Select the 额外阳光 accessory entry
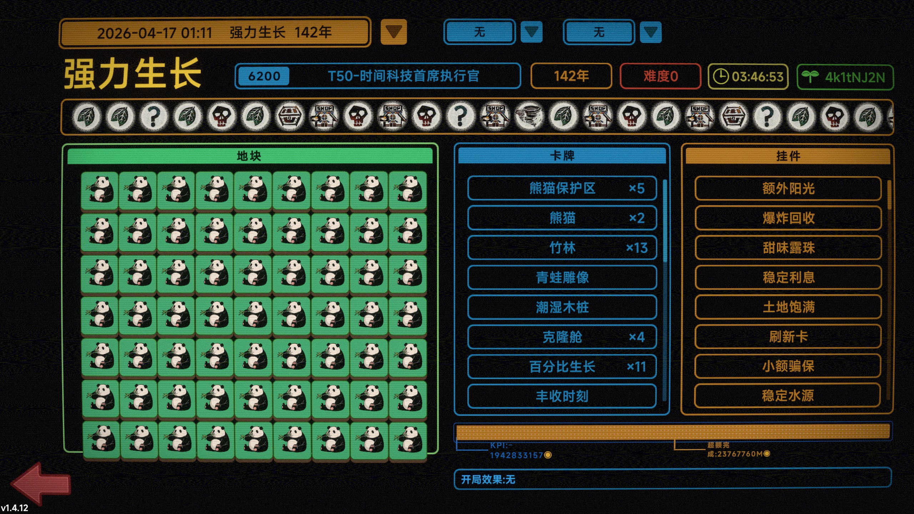Screen dimensions: 914x514 [x=788, y=188]
